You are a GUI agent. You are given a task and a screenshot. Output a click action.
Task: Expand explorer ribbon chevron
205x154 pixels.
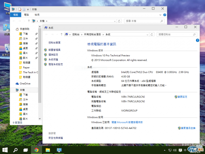pyautogui.click(x=160, y=15)
